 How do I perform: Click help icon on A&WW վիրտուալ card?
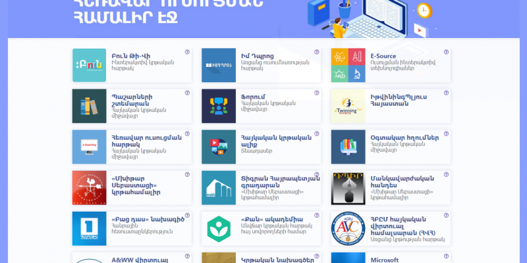coord(187,256)
